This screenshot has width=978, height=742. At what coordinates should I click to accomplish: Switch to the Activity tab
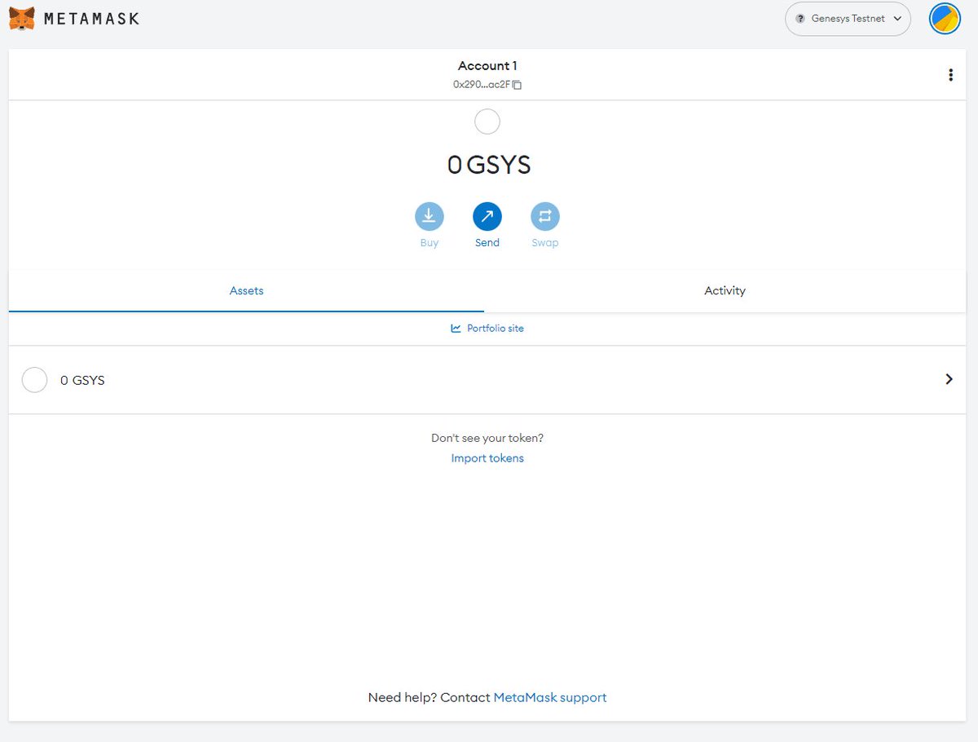(x=725, y=291)
